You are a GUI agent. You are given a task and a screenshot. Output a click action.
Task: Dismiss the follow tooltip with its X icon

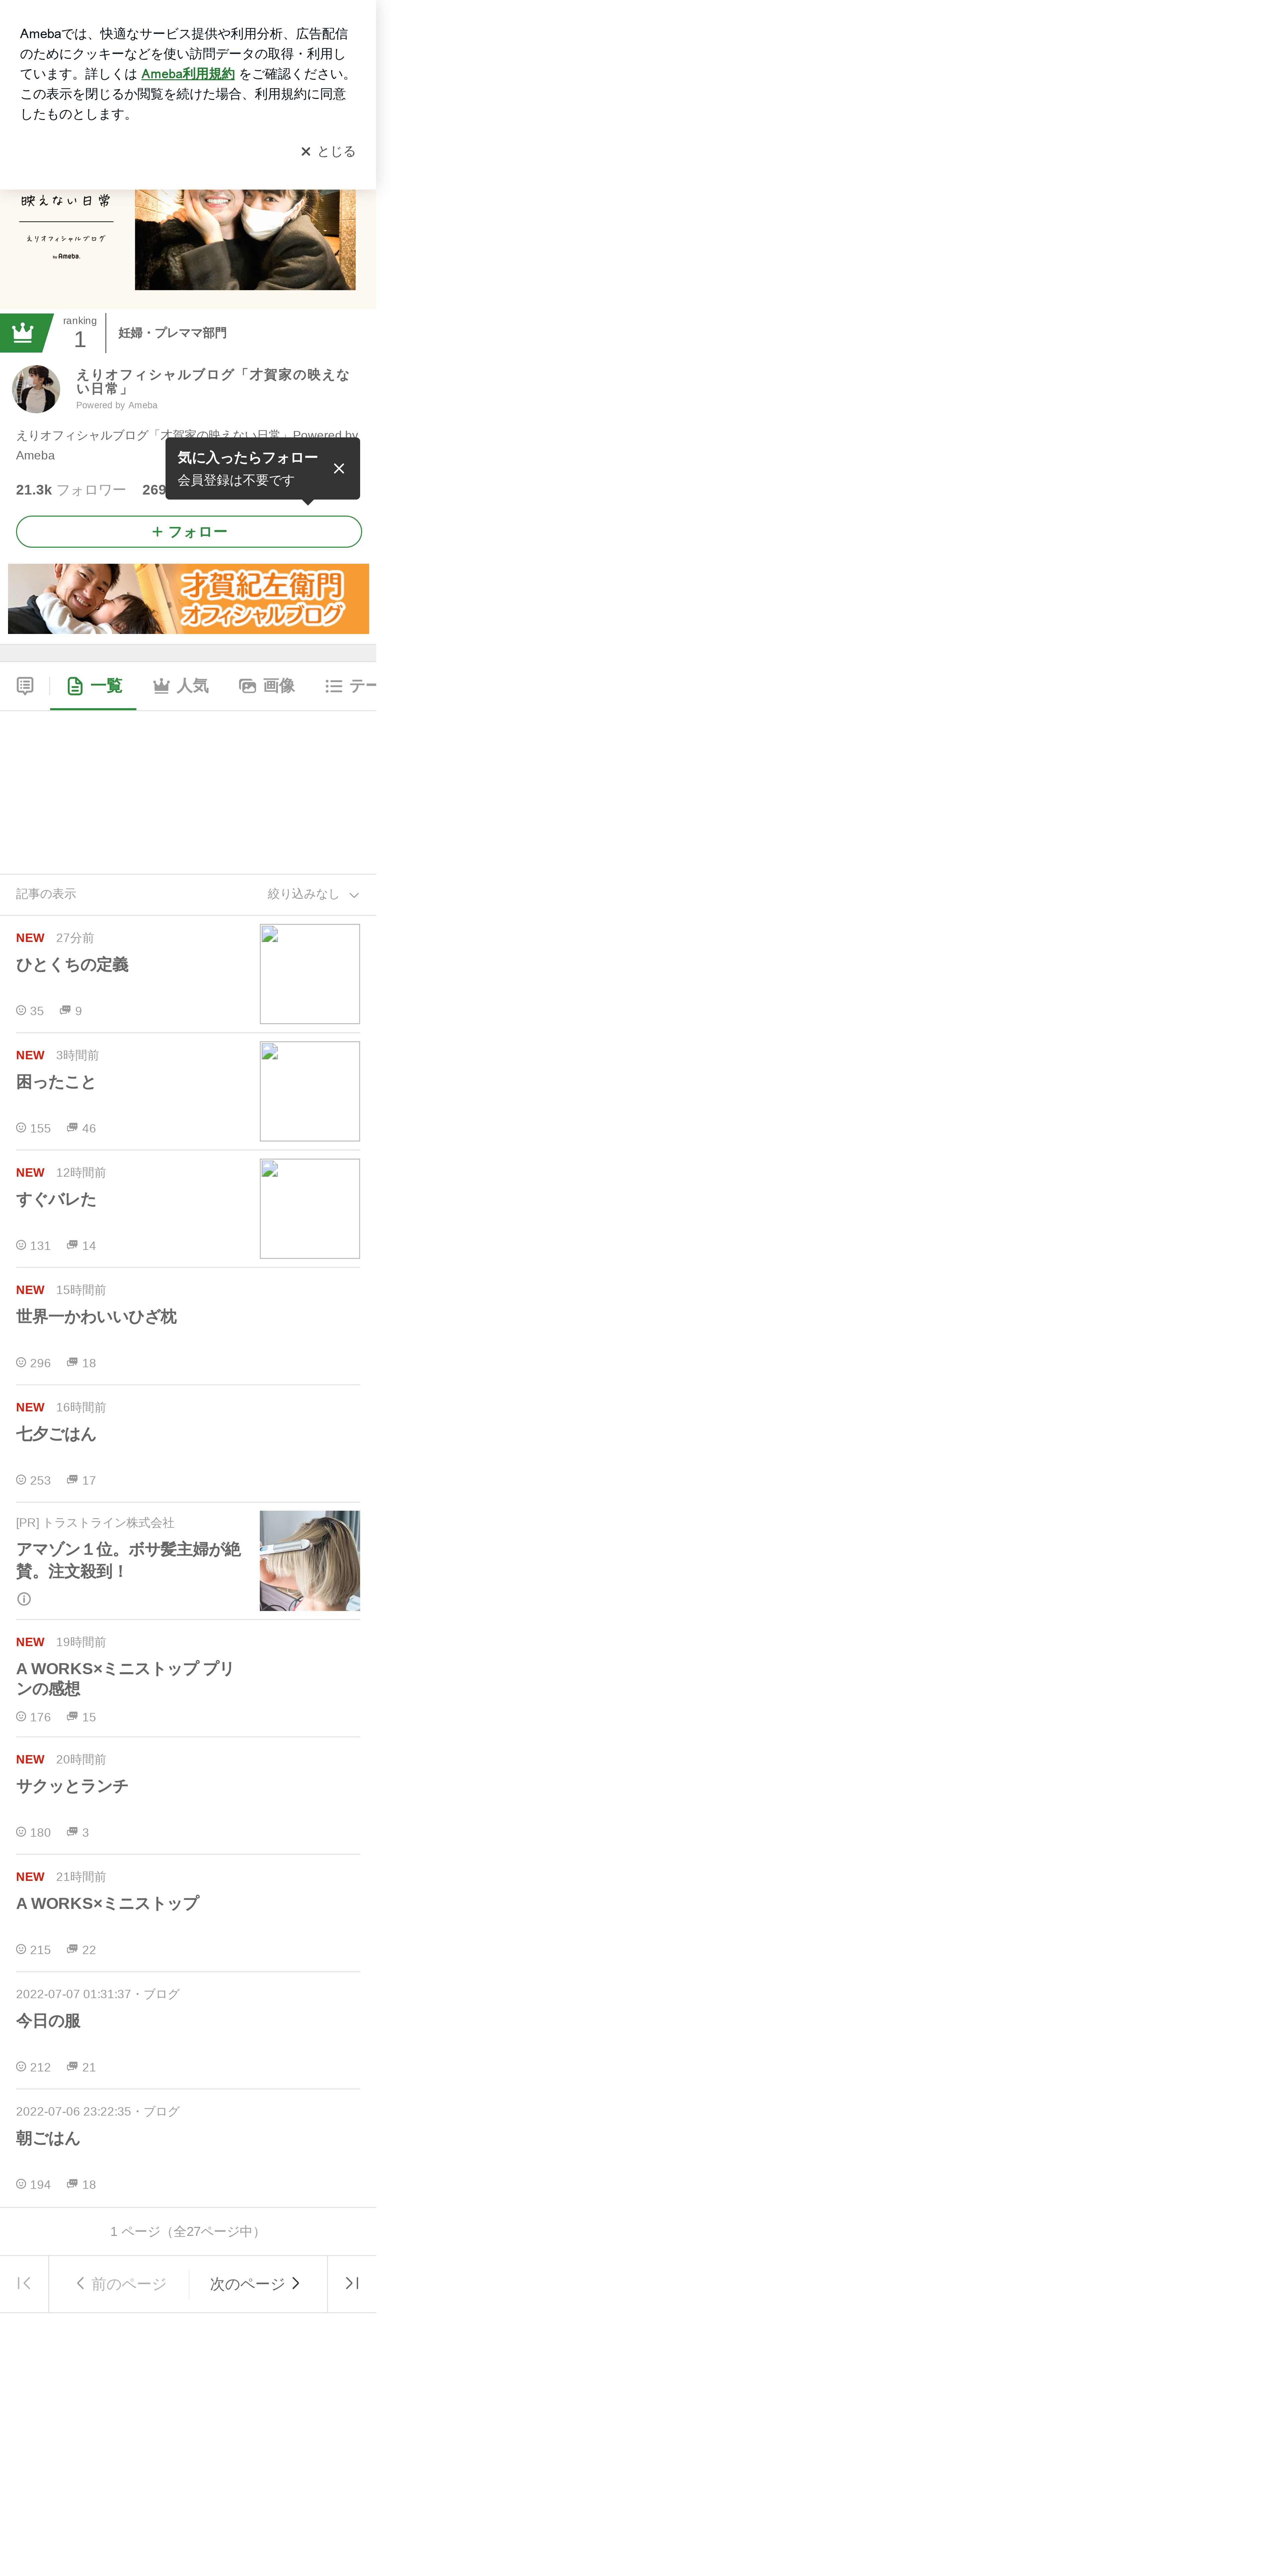339,468
